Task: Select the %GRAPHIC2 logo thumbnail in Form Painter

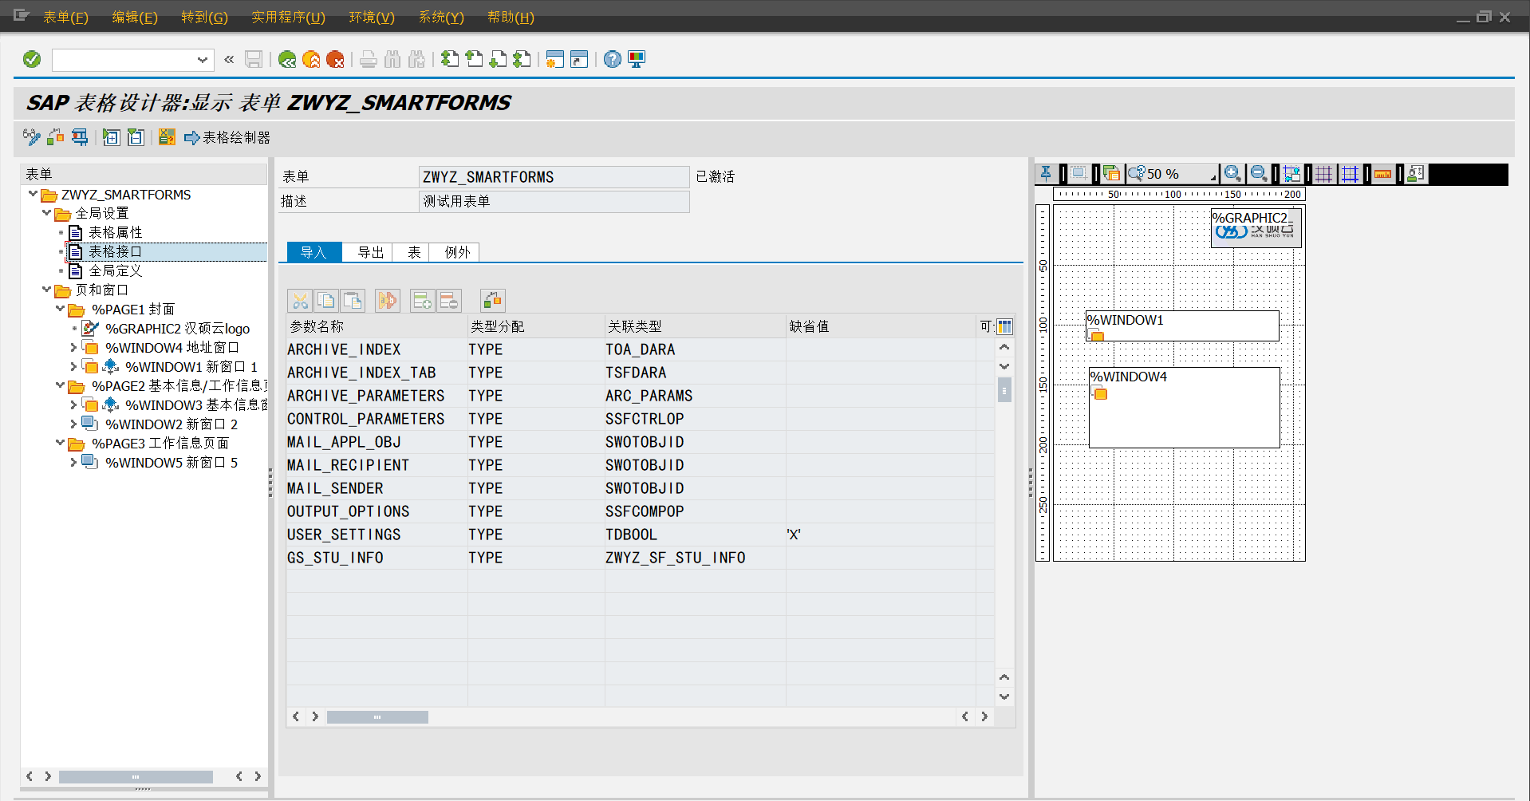Action: pyautogui.click(x=1256, y=227)
